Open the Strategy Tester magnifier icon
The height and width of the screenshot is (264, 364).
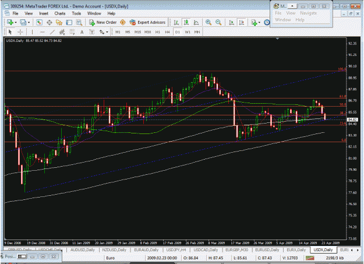79,23
